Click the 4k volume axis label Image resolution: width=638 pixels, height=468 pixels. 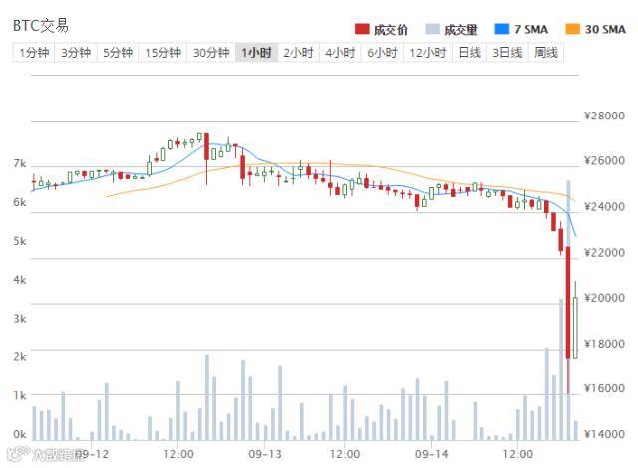(20, 280)
